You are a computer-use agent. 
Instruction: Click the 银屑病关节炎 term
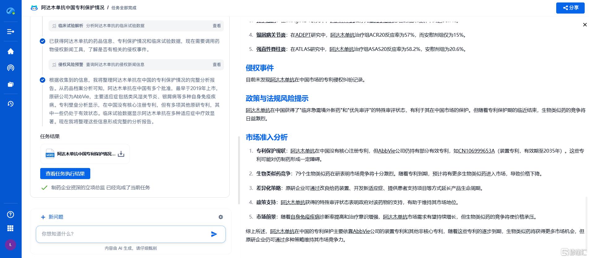[x=271, y=35]
